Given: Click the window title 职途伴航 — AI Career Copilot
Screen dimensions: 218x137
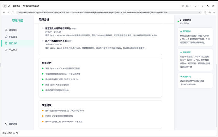Looking at the screenshot, I should click(26, 6).
